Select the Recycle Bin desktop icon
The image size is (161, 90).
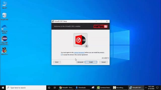(x=5, y=16)
